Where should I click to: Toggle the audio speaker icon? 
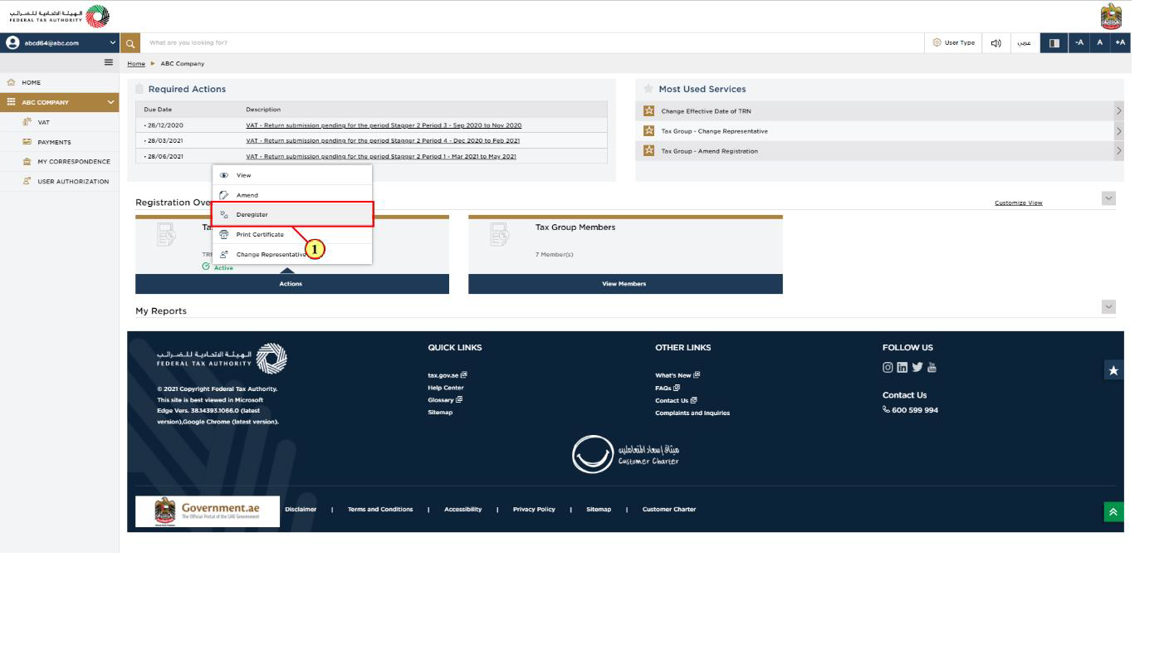pyautogui.click(x=995, y=42)
